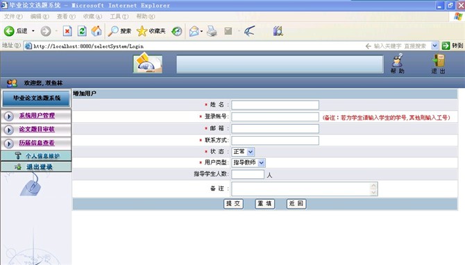This screenshot has height=265, width=465.
Task: Open the 用户类型 dropdown showing 指导教师
Action: click(248, 163)
